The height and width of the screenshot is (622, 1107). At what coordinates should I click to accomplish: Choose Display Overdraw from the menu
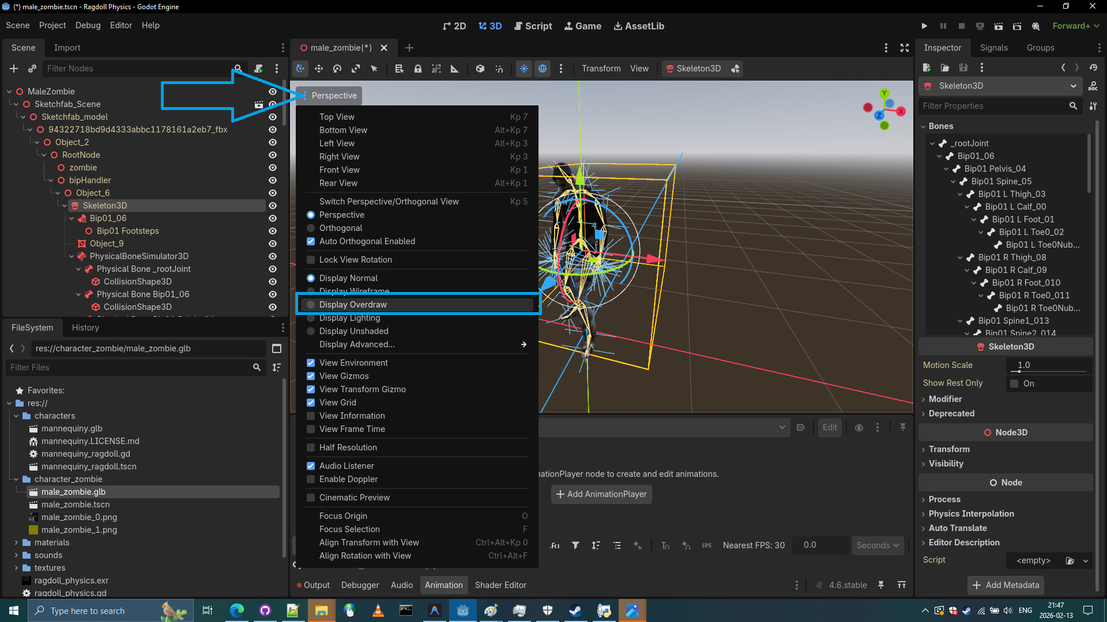(x=353, y=305)
